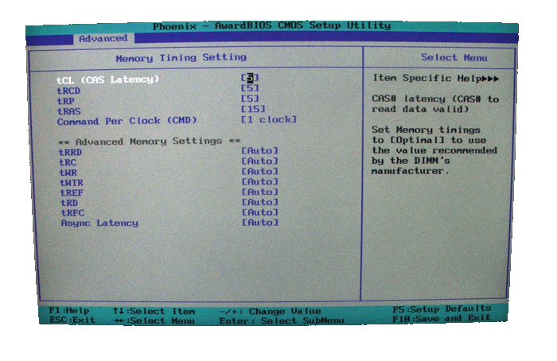Click the Select Item arrows hint
The image size is (557, 361).
(x=154, y=312)
